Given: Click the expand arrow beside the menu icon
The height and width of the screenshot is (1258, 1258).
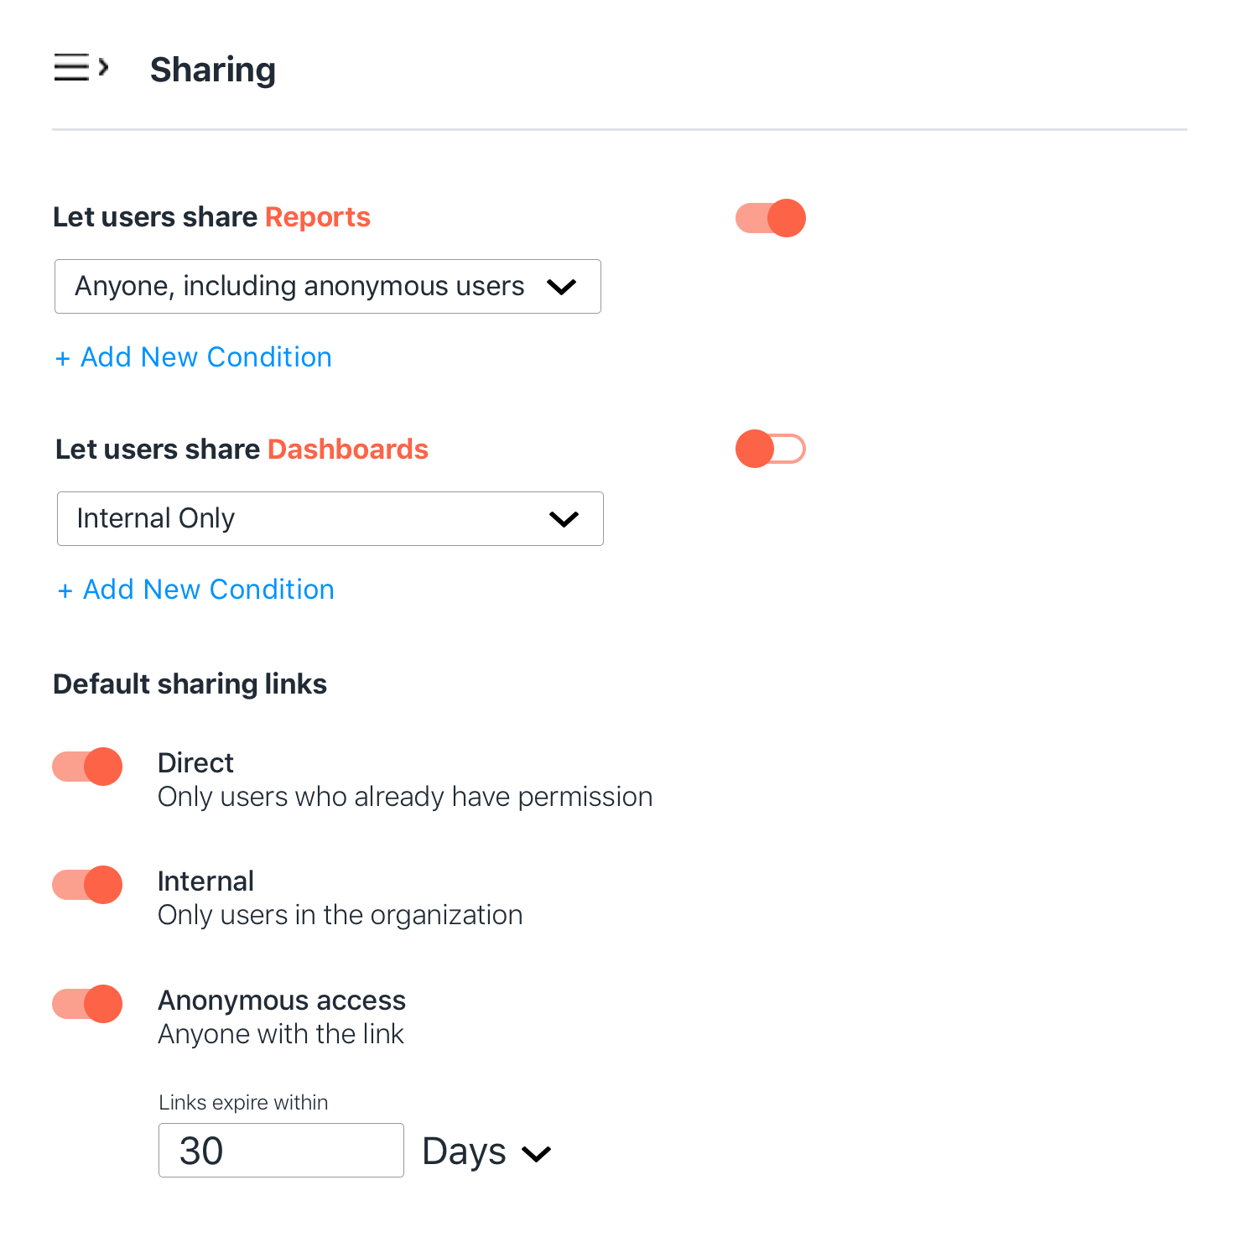Looking at the screenshot, I should click(103, 67).
